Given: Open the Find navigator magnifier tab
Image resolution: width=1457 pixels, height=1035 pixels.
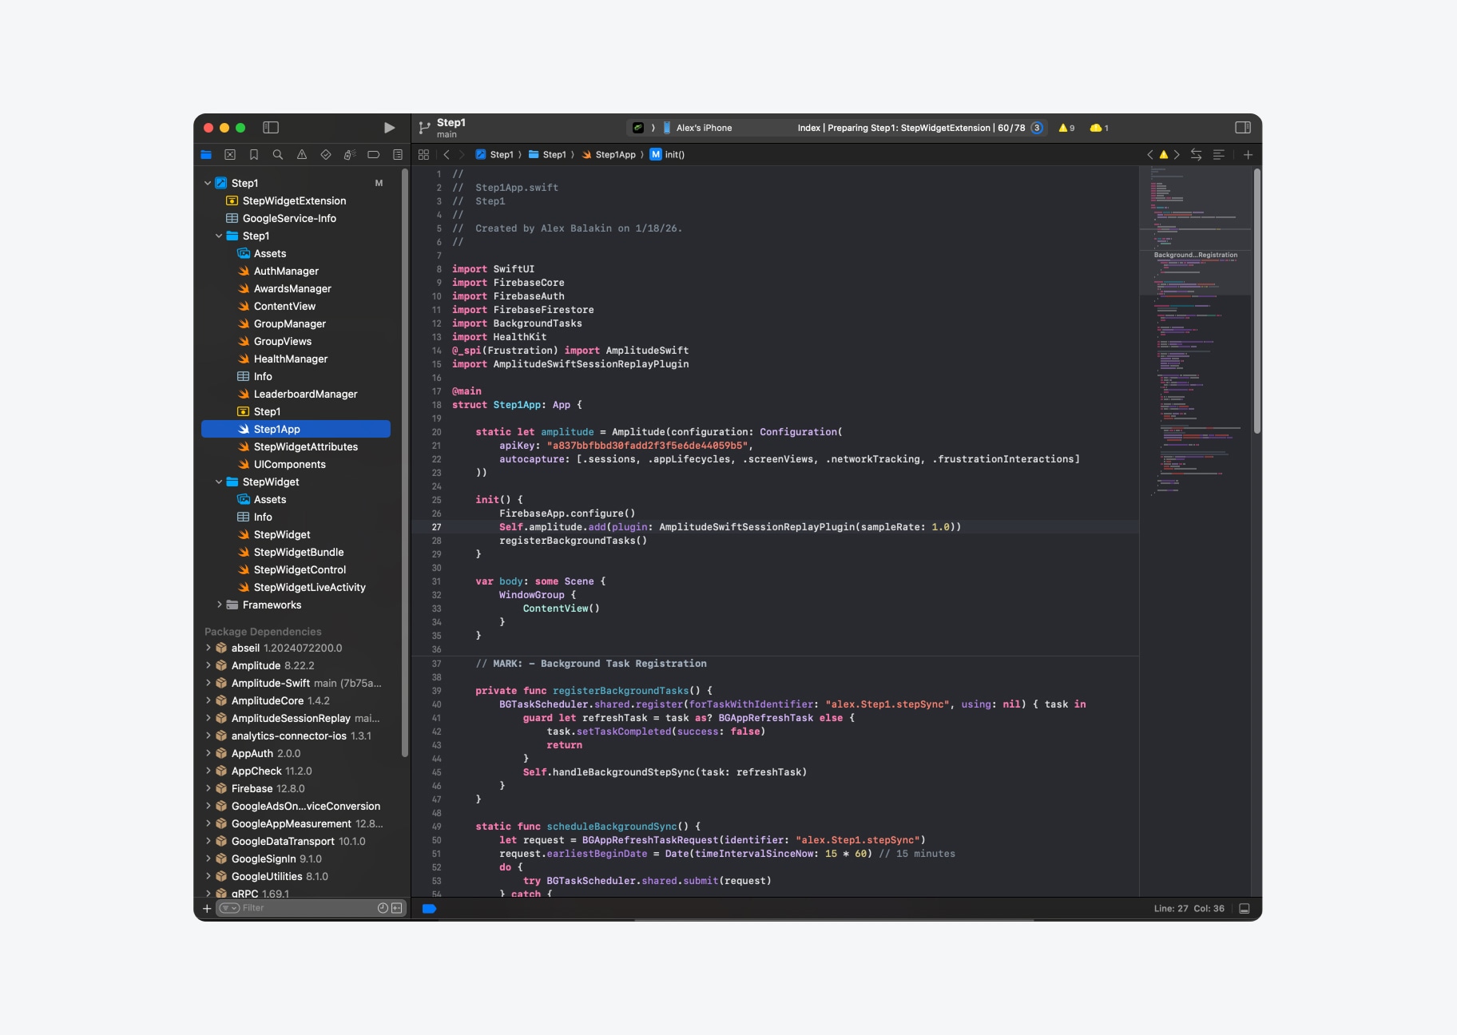Looking at the screenshot, I should [278, 155].
